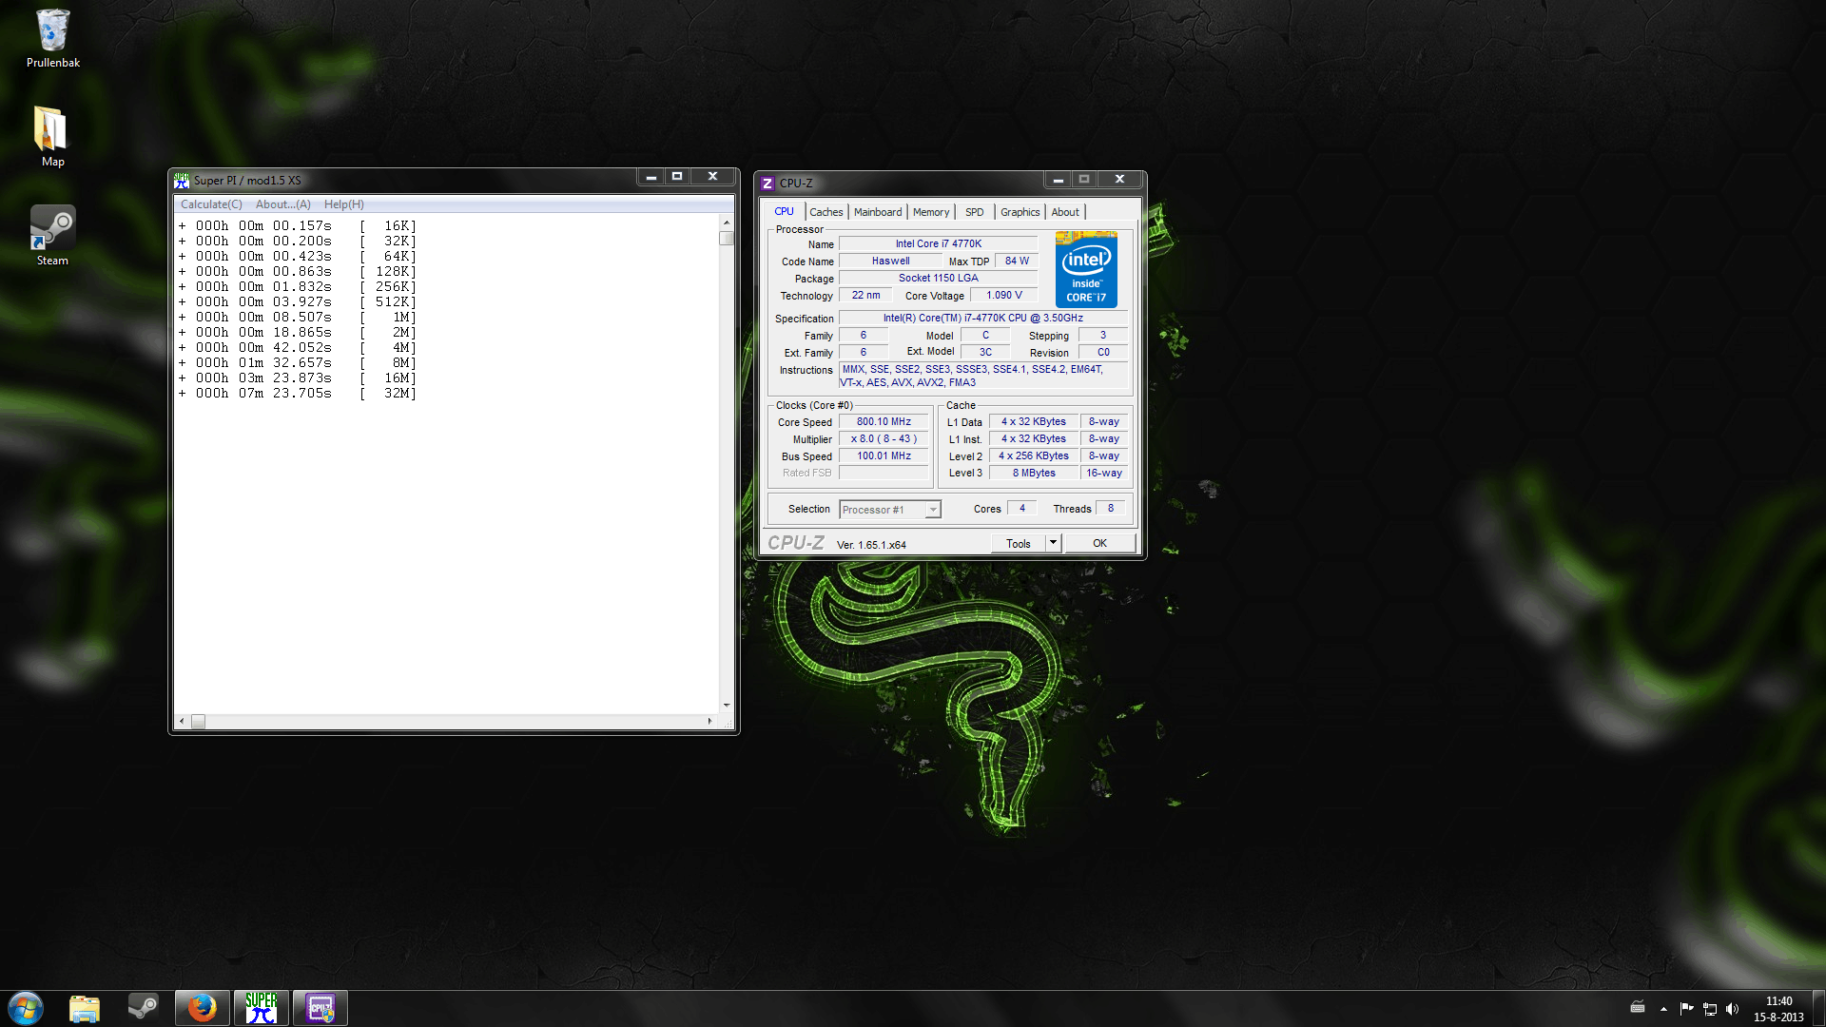The image size is (1826, 1027).
Task: Click the taskbar clock showing 11:40
Action: (x=1777, y=1009)
